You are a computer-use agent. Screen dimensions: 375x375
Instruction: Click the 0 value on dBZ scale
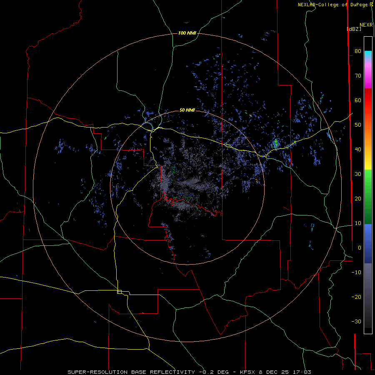360,248
